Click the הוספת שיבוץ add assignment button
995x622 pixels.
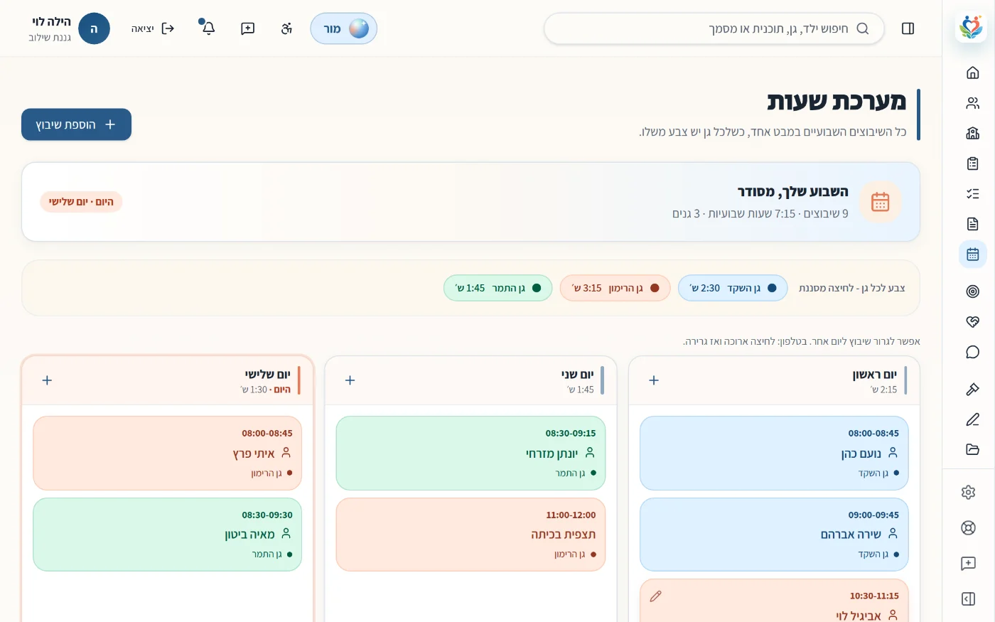[76, 124]
